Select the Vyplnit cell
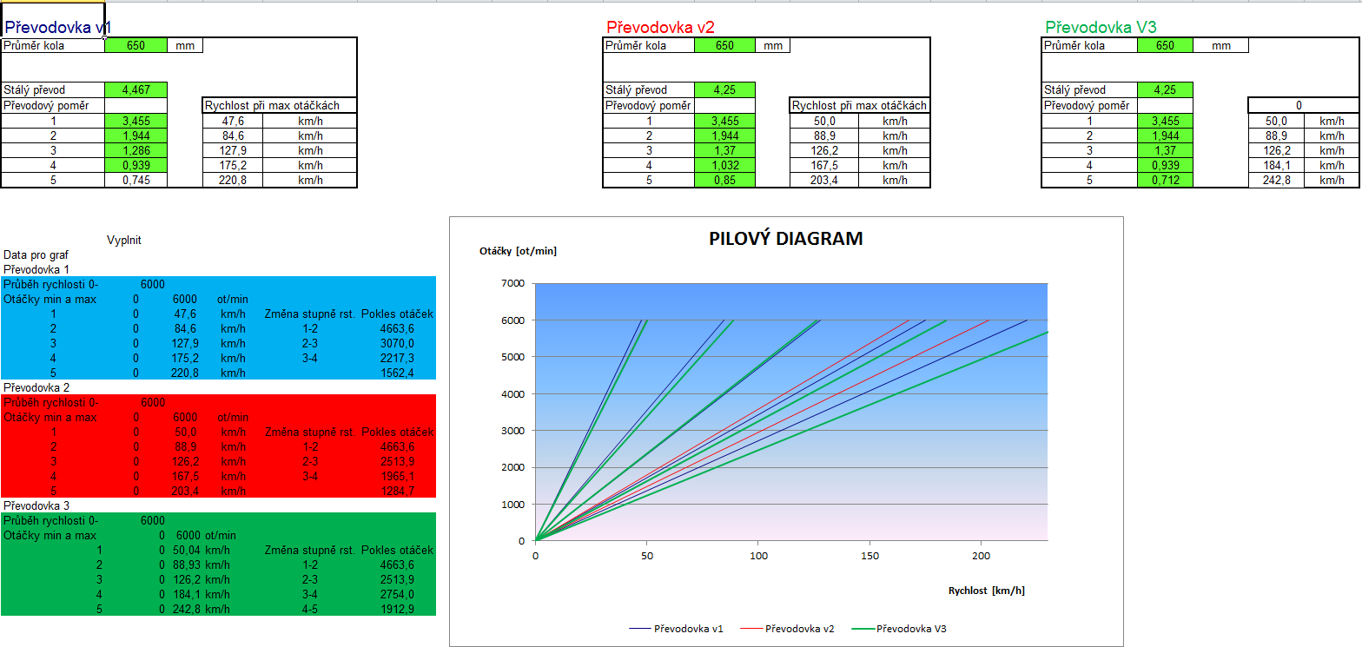 [123, 241]
